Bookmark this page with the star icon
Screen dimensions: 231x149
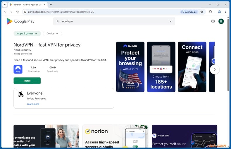coord(202,12)
